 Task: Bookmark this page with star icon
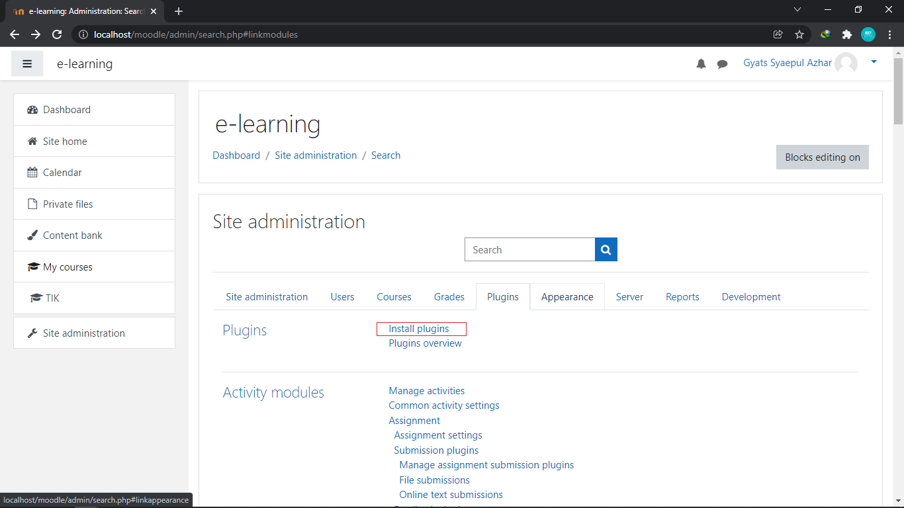pyautogui.click(x=799, y=34)
